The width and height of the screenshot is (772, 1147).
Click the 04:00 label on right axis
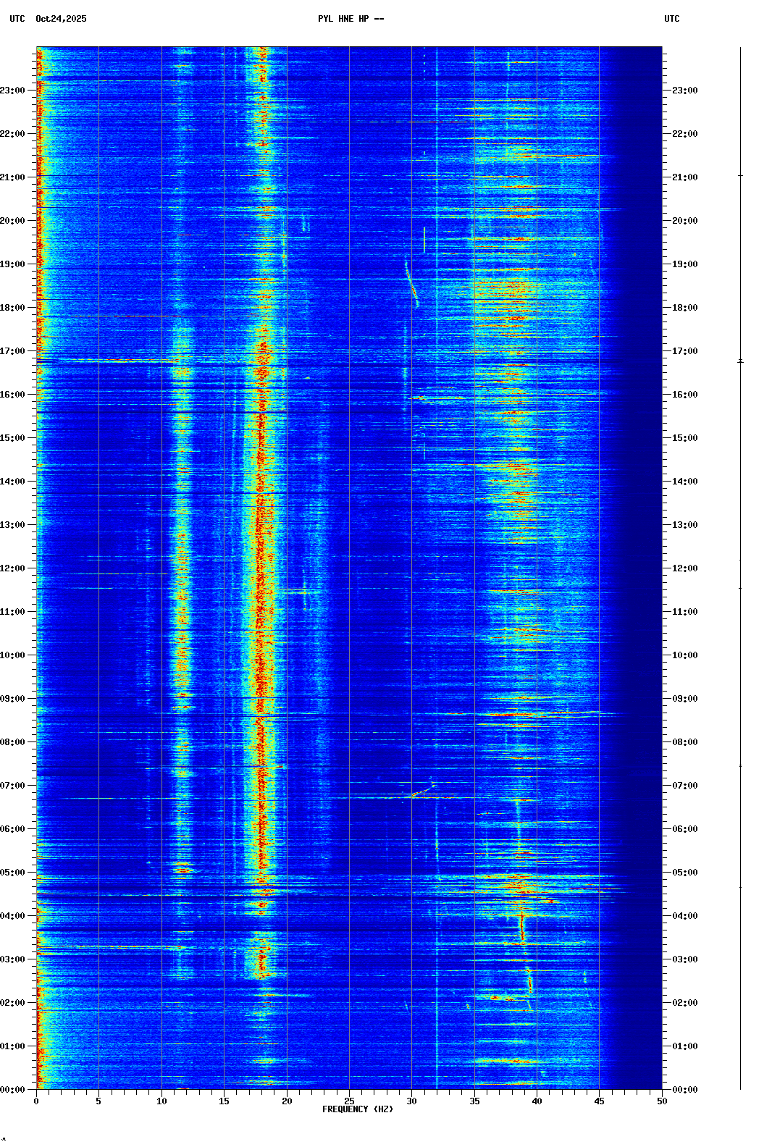(684, 916)
